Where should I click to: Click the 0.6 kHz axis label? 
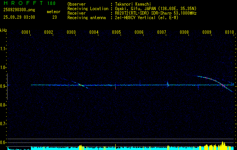point(3,142)
